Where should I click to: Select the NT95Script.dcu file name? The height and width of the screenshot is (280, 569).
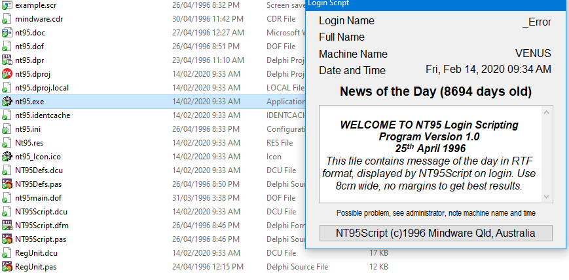(x=41, y=212)
